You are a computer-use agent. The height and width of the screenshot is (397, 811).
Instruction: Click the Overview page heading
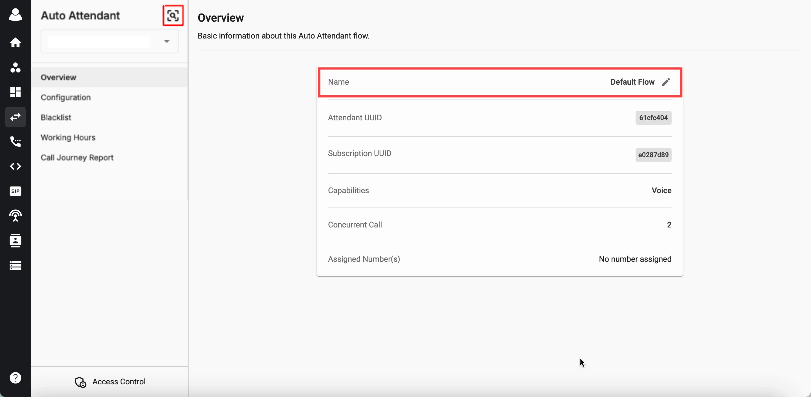point(221,18)
